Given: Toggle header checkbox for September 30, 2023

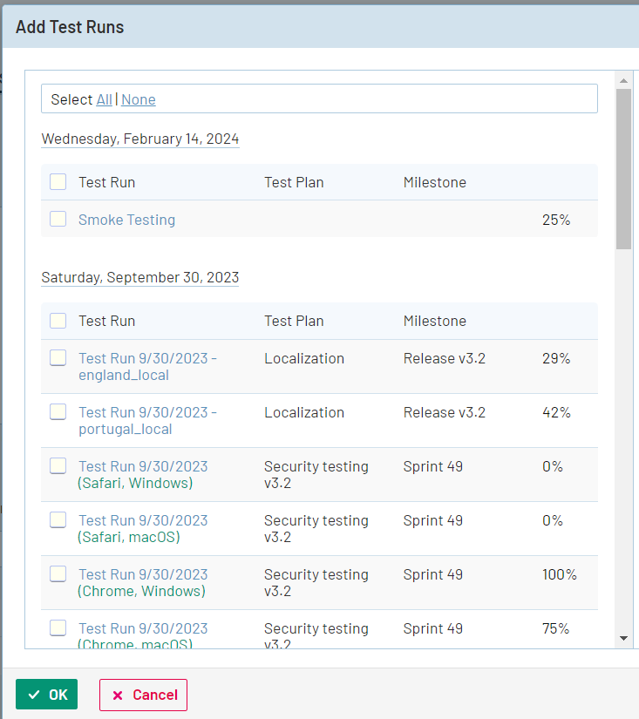Looking at the screenshot, I should click(58, 321).
